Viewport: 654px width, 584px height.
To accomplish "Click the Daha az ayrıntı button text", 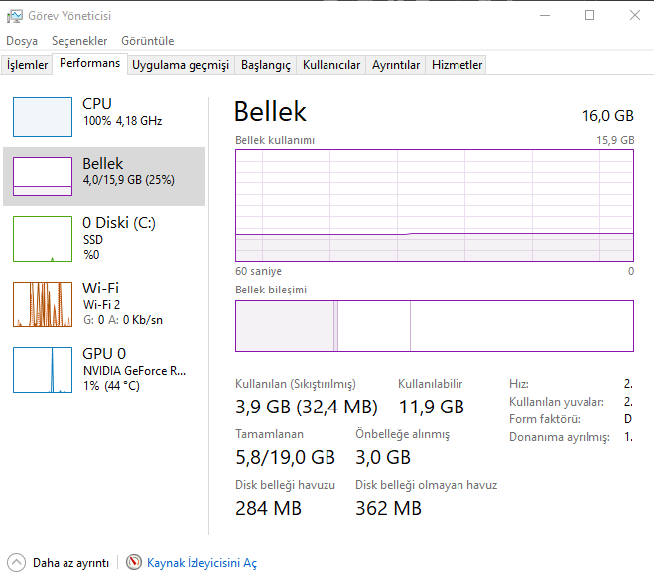I will coord(70,562).
